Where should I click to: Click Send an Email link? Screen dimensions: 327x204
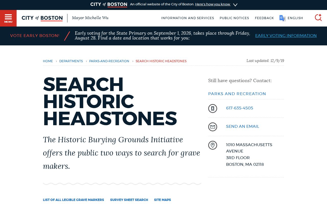pos(242,126)
